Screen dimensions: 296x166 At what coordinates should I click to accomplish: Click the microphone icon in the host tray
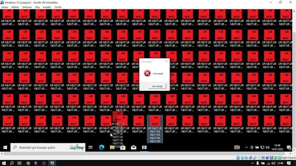click(258, 163)
